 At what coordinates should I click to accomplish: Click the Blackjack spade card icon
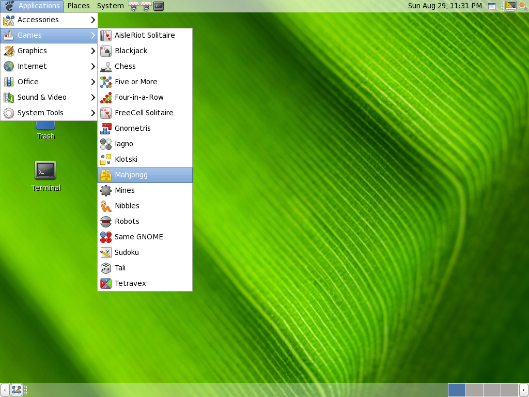[x=106, y=51]
